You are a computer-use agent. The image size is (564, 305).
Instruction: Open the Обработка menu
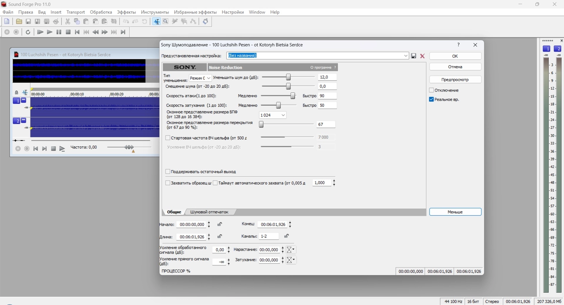pos(101,12)
